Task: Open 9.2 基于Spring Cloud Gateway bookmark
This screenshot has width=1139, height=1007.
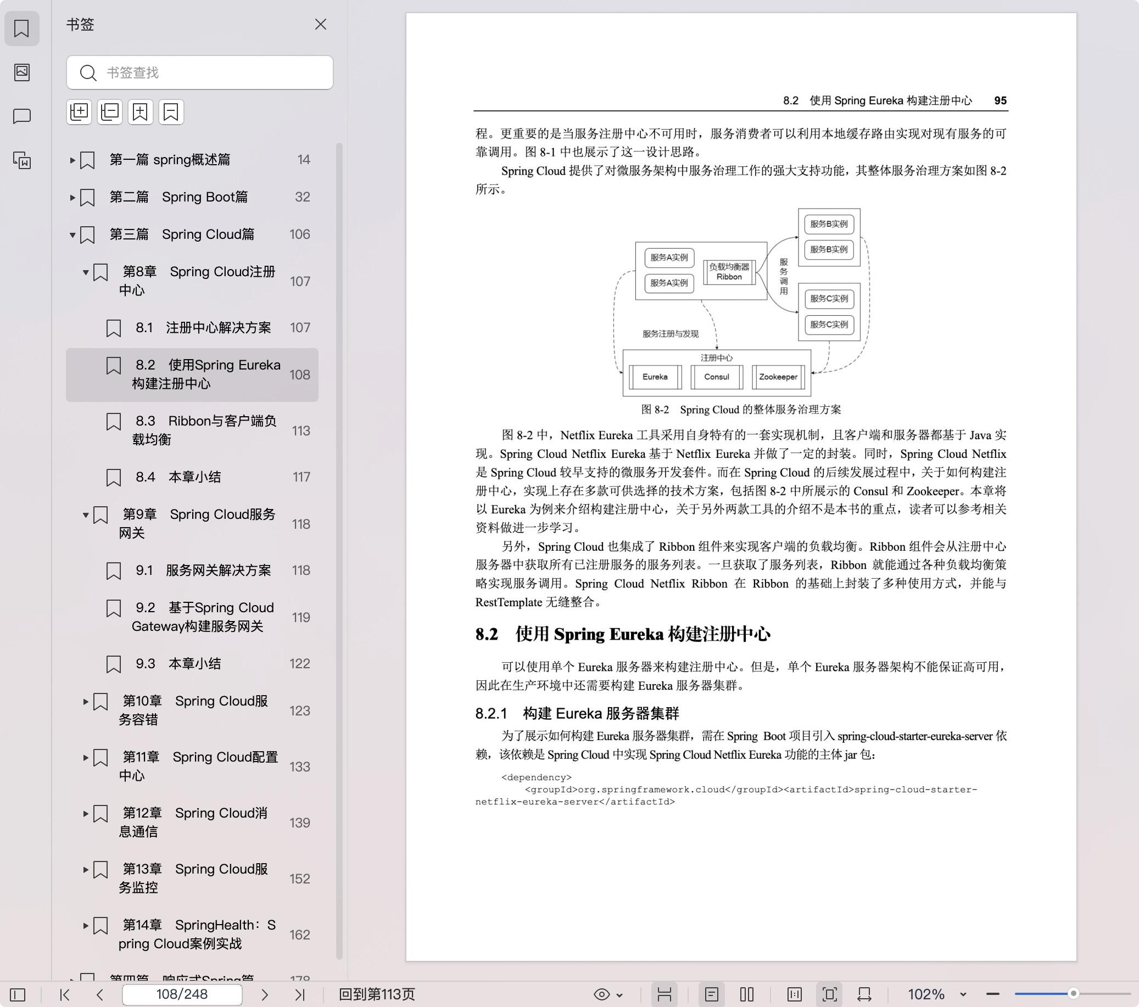Action: tap(192, 617)
